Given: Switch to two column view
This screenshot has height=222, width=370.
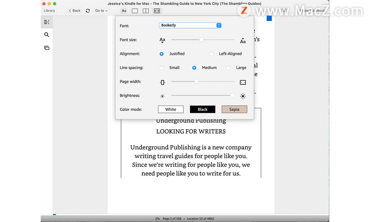Looking at the screenshot, I should (x=145, y=11).
